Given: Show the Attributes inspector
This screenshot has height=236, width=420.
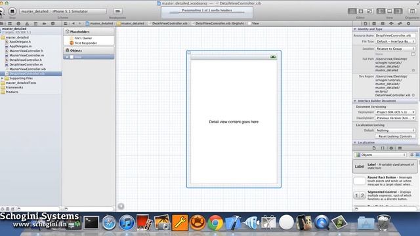Looking at the screenshot, I should tap(391, 24).
